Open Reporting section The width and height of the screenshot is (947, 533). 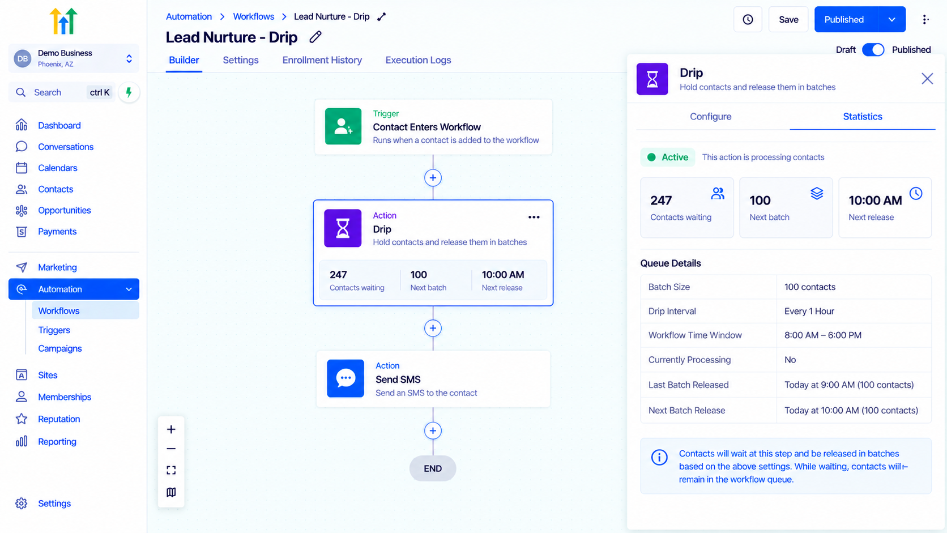coord(57,442)
